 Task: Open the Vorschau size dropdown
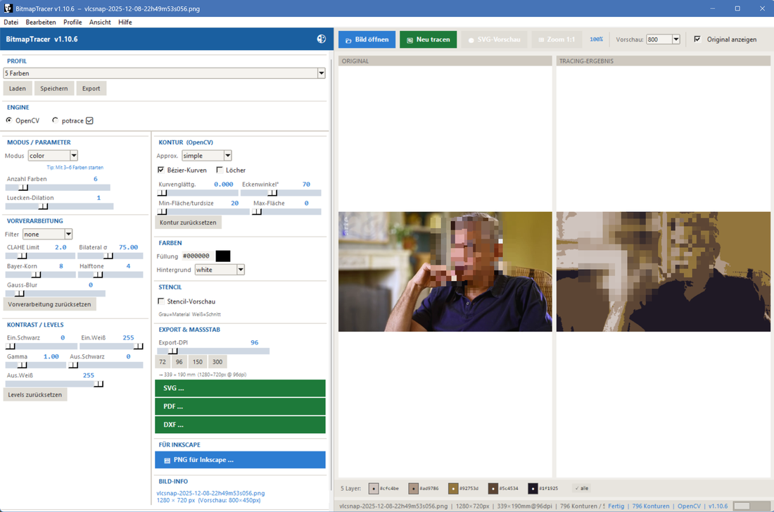(675, 39)
